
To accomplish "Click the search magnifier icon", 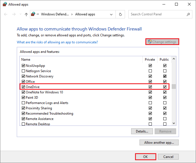I will tap(188, 14).
